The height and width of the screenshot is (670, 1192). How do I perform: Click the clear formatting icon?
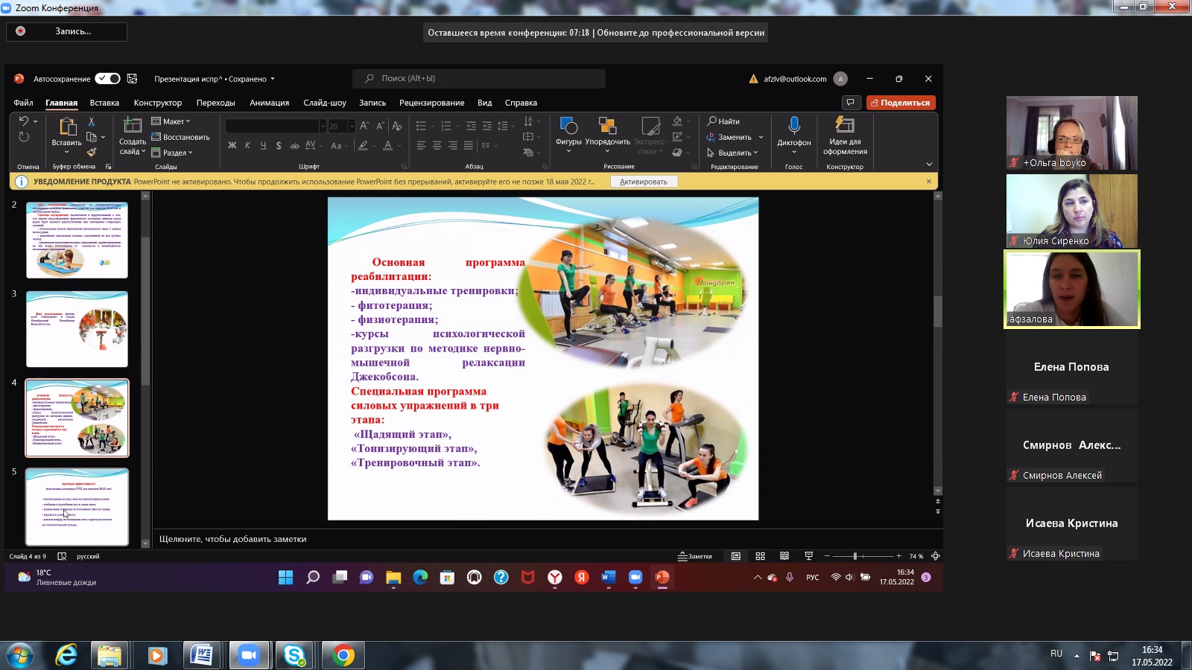[x=397, y=127]
